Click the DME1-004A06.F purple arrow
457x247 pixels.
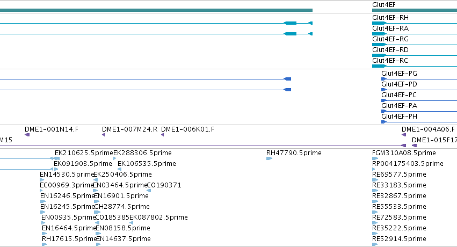coord(404,135)
